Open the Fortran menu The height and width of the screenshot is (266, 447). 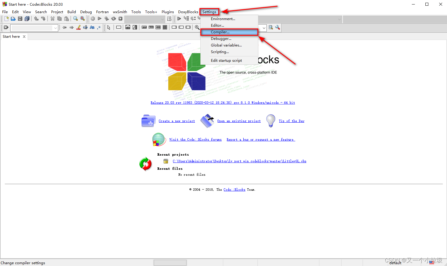(102, 12)
